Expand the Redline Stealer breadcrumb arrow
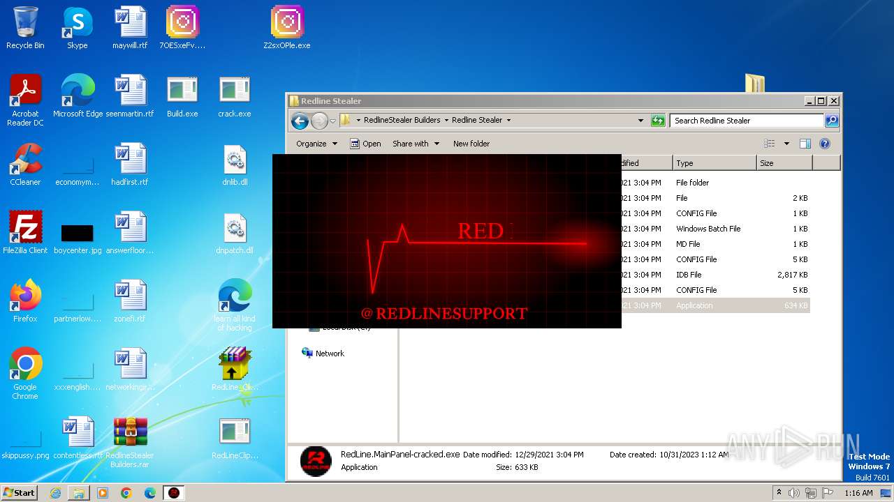The height and width of the screenshot is (502, 894). tap(508, 120)
